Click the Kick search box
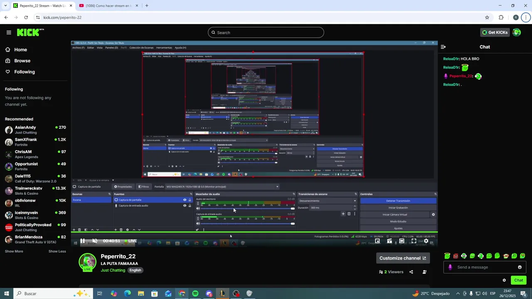 [x=266, y=32]
